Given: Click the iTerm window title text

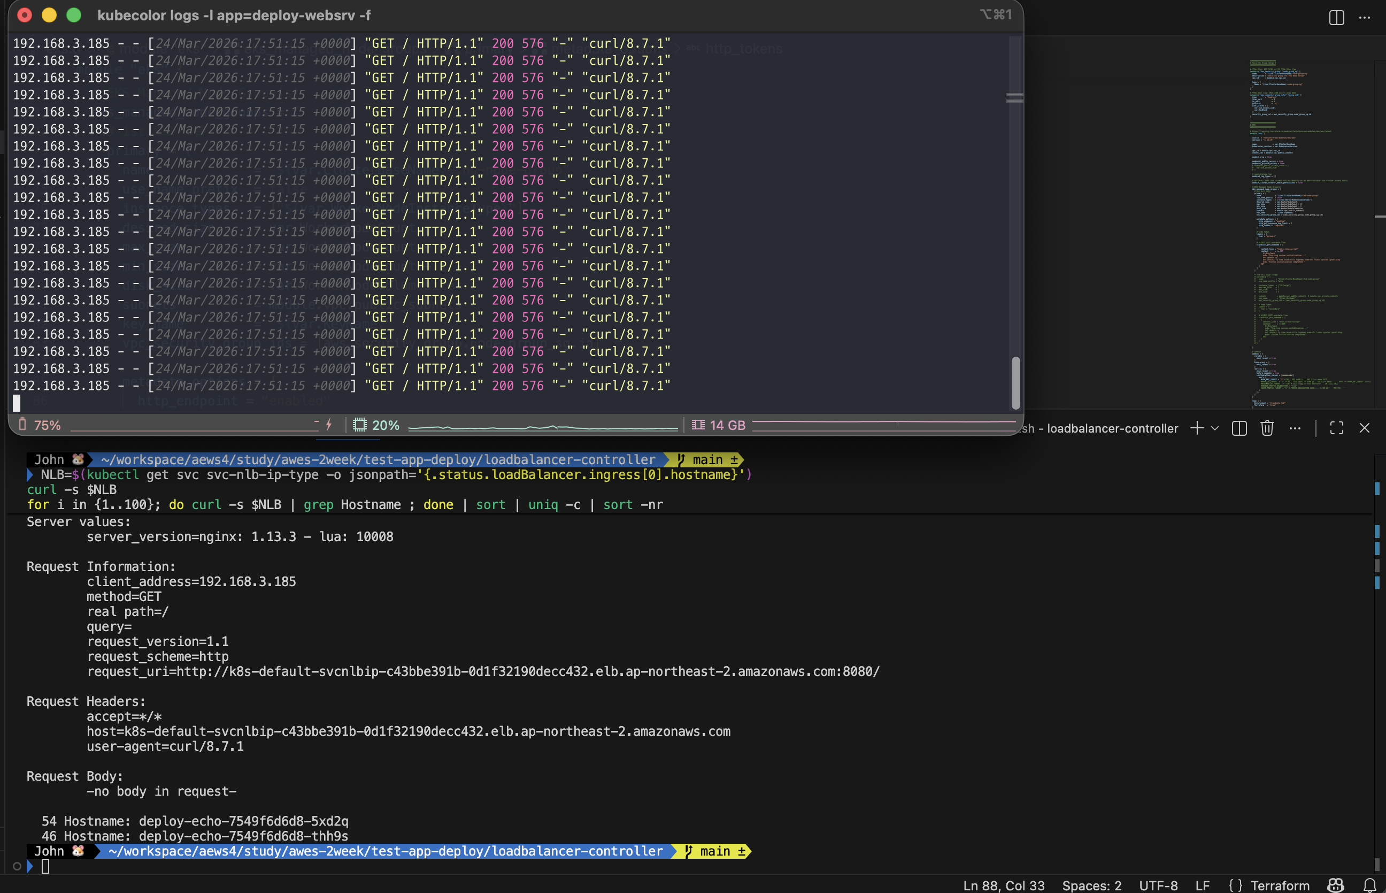Looking at the screenshot, I should click(x=234, y=15).
